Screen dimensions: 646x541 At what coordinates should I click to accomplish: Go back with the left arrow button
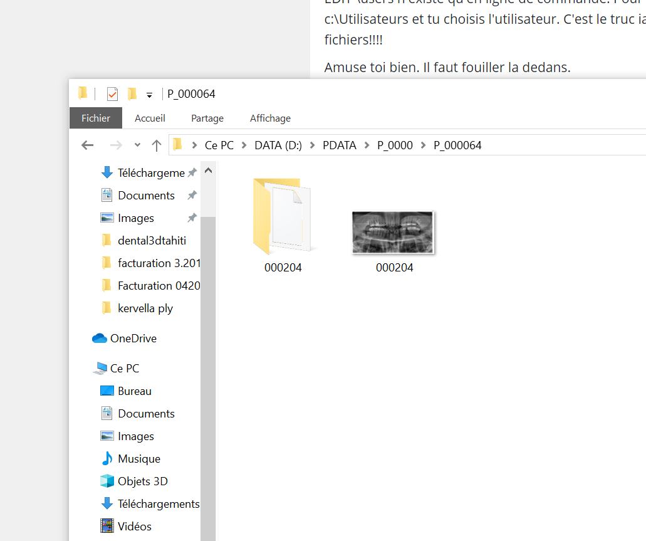click(x=88, y=145)
